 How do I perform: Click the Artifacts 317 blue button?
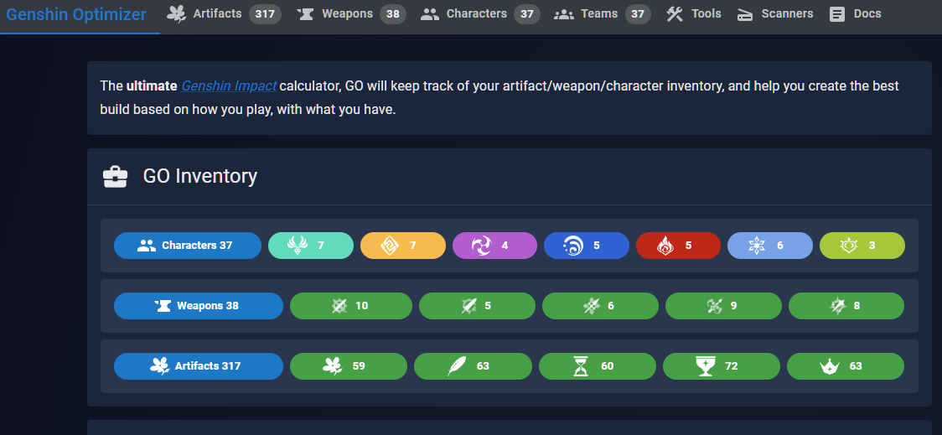tap(199, 366)
